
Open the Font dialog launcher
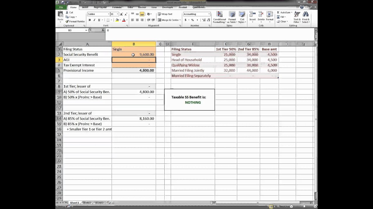click(127, 26)
